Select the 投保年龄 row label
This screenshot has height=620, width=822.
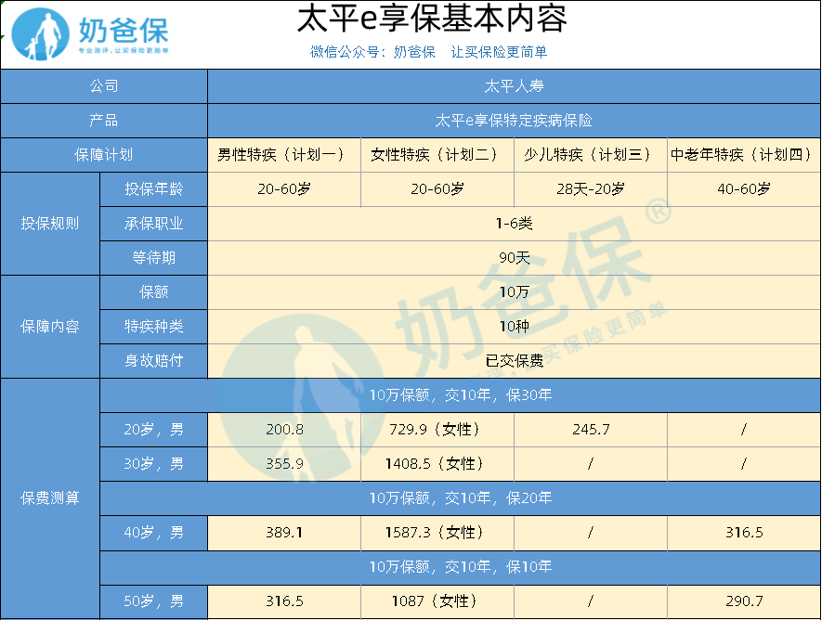(x=153, y=189)
